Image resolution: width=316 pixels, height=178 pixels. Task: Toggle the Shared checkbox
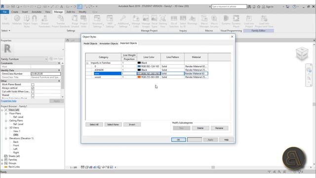33,95
